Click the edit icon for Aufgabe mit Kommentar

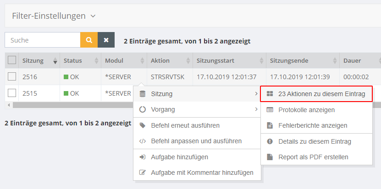(x=142, y=173)
